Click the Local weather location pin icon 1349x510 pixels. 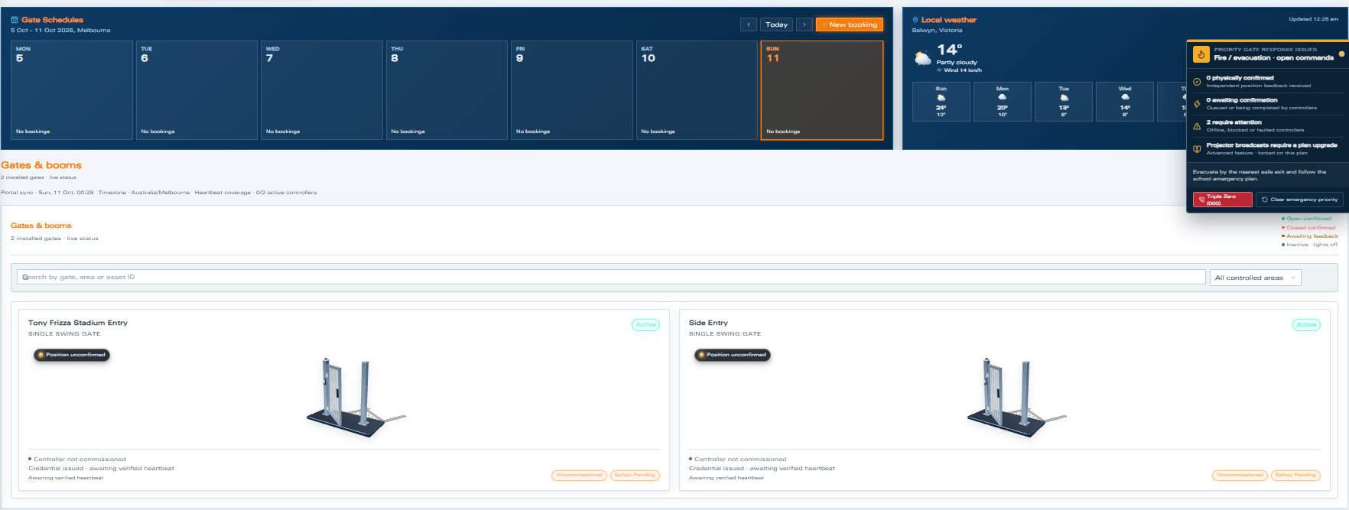pos(915,20)
